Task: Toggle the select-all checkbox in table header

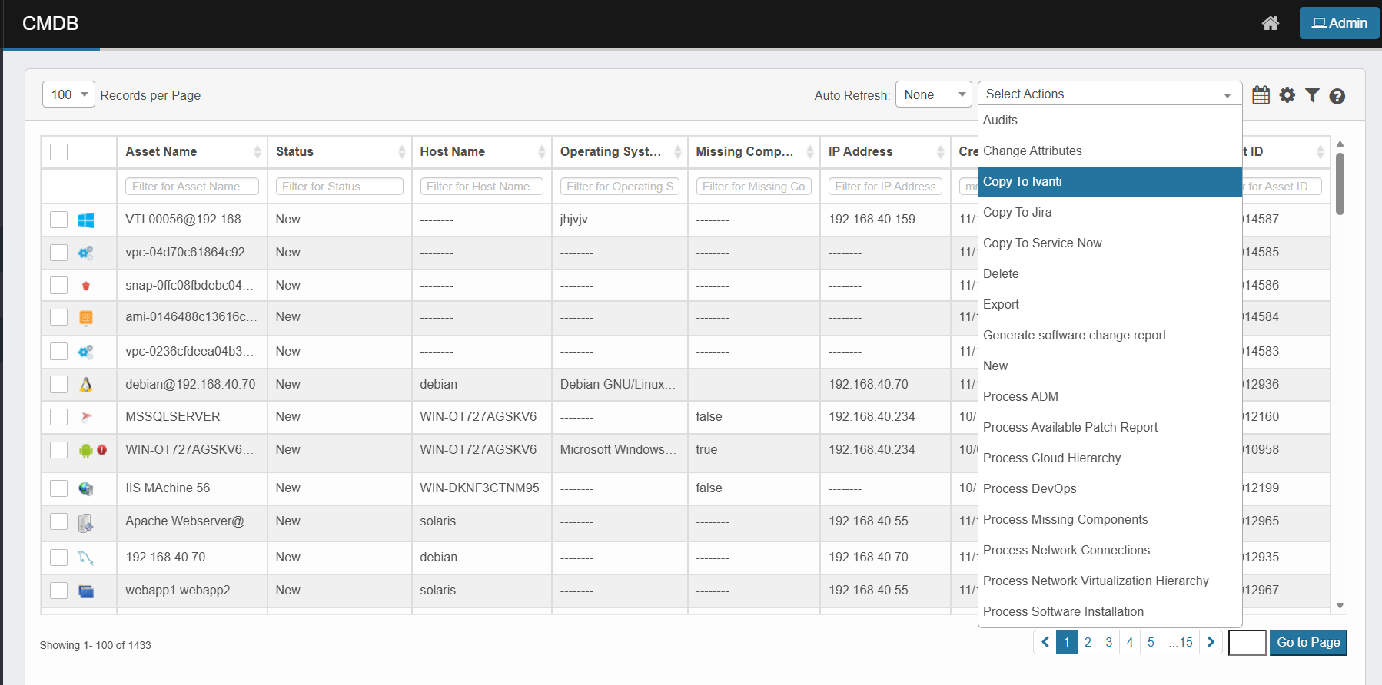Action: click(x=59, y=152)
